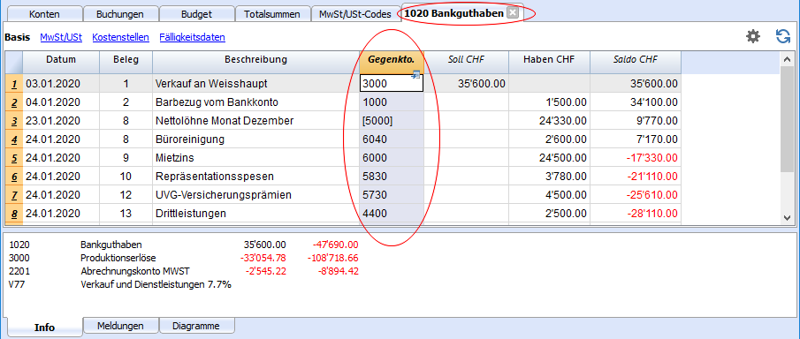Select the 'UVG-Versicherungsprämien' cell

(x=255, y=195)
